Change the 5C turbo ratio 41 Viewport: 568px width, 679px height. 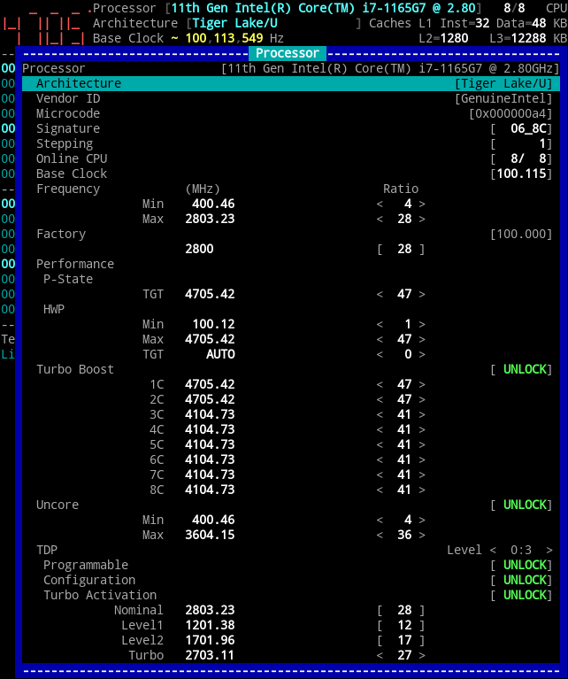(401, 444)
